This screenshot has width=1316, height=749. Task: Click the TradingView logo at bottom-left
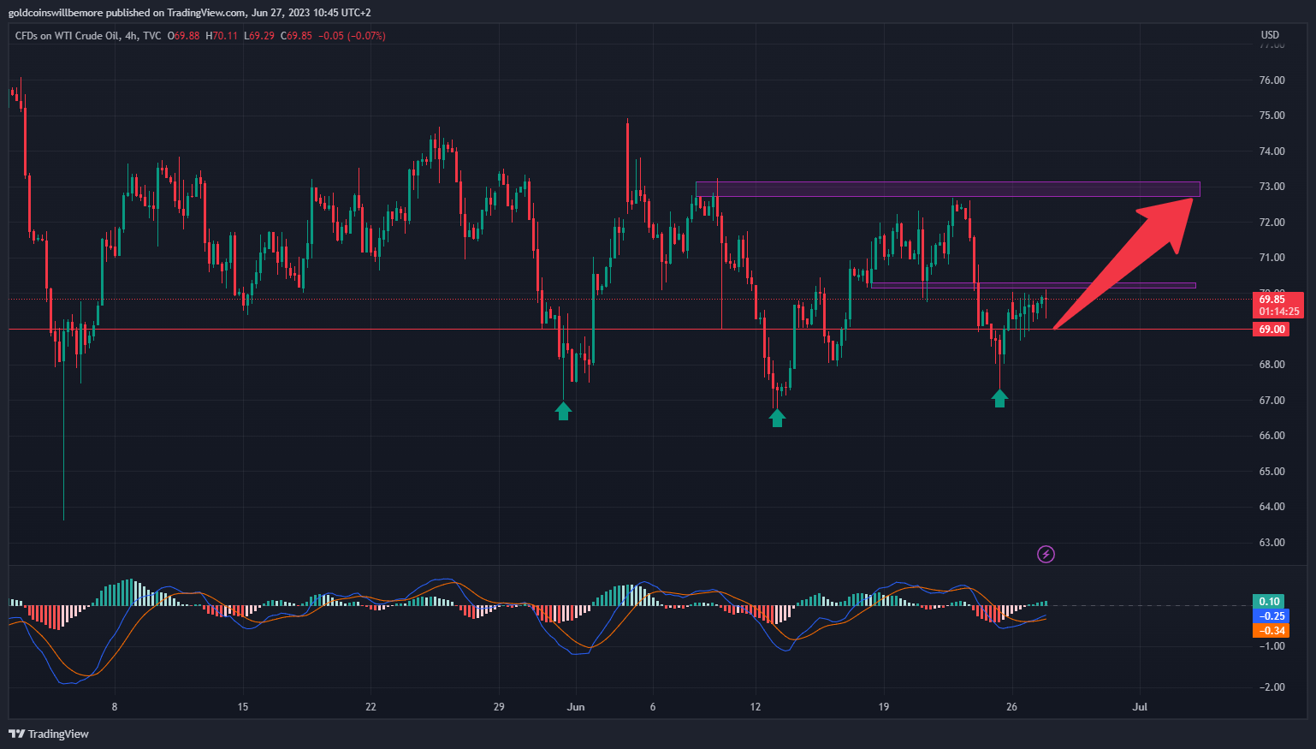49,734
